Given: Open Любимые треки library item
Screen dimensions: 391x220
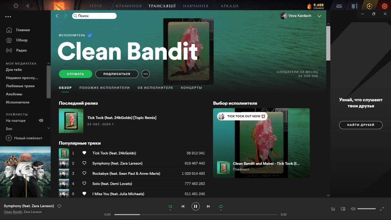Looking at the screenshot, I should 20,86.
